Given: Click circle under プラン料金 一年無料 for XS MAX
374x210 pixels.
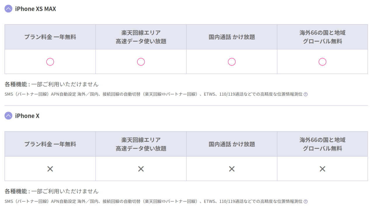Looking at the screenshot, I should click(50, 62).
